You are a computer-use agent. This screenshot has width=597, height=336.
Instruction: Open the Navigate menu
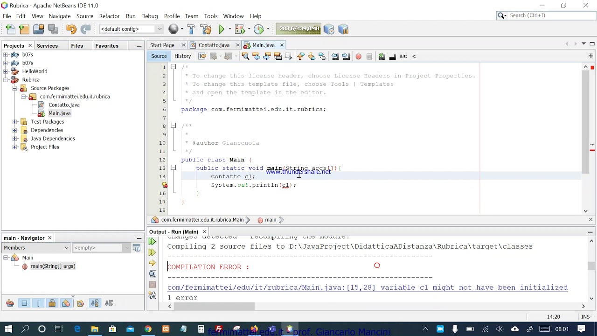60,16
